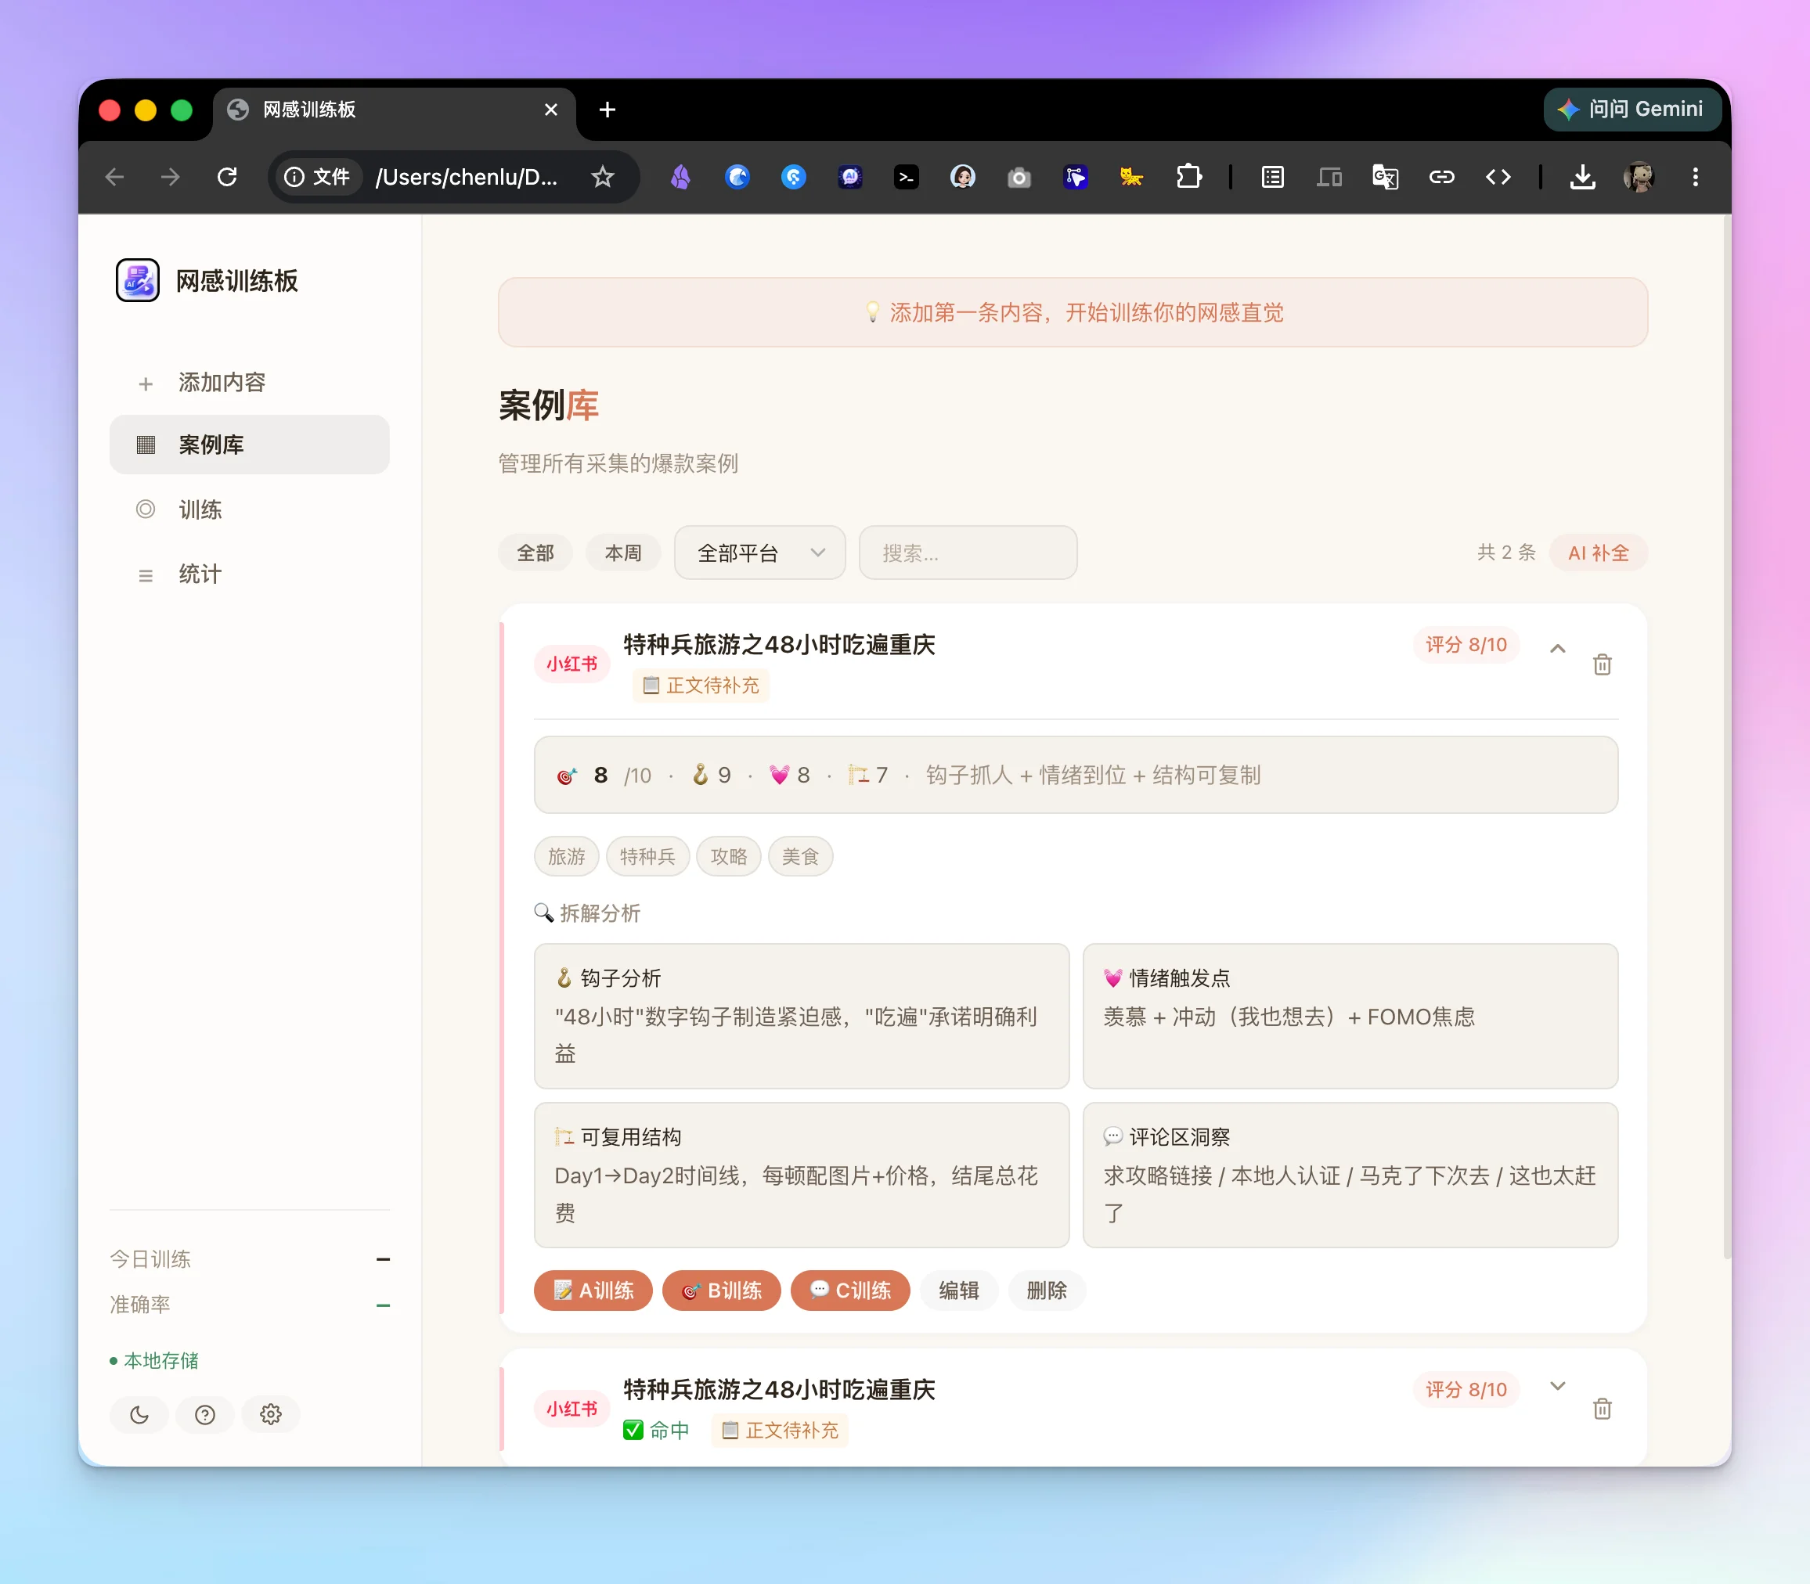Click 评分 8/10 badge on first case
Viewport: 1810px width, 1584px height.
tap(1466, 644)
